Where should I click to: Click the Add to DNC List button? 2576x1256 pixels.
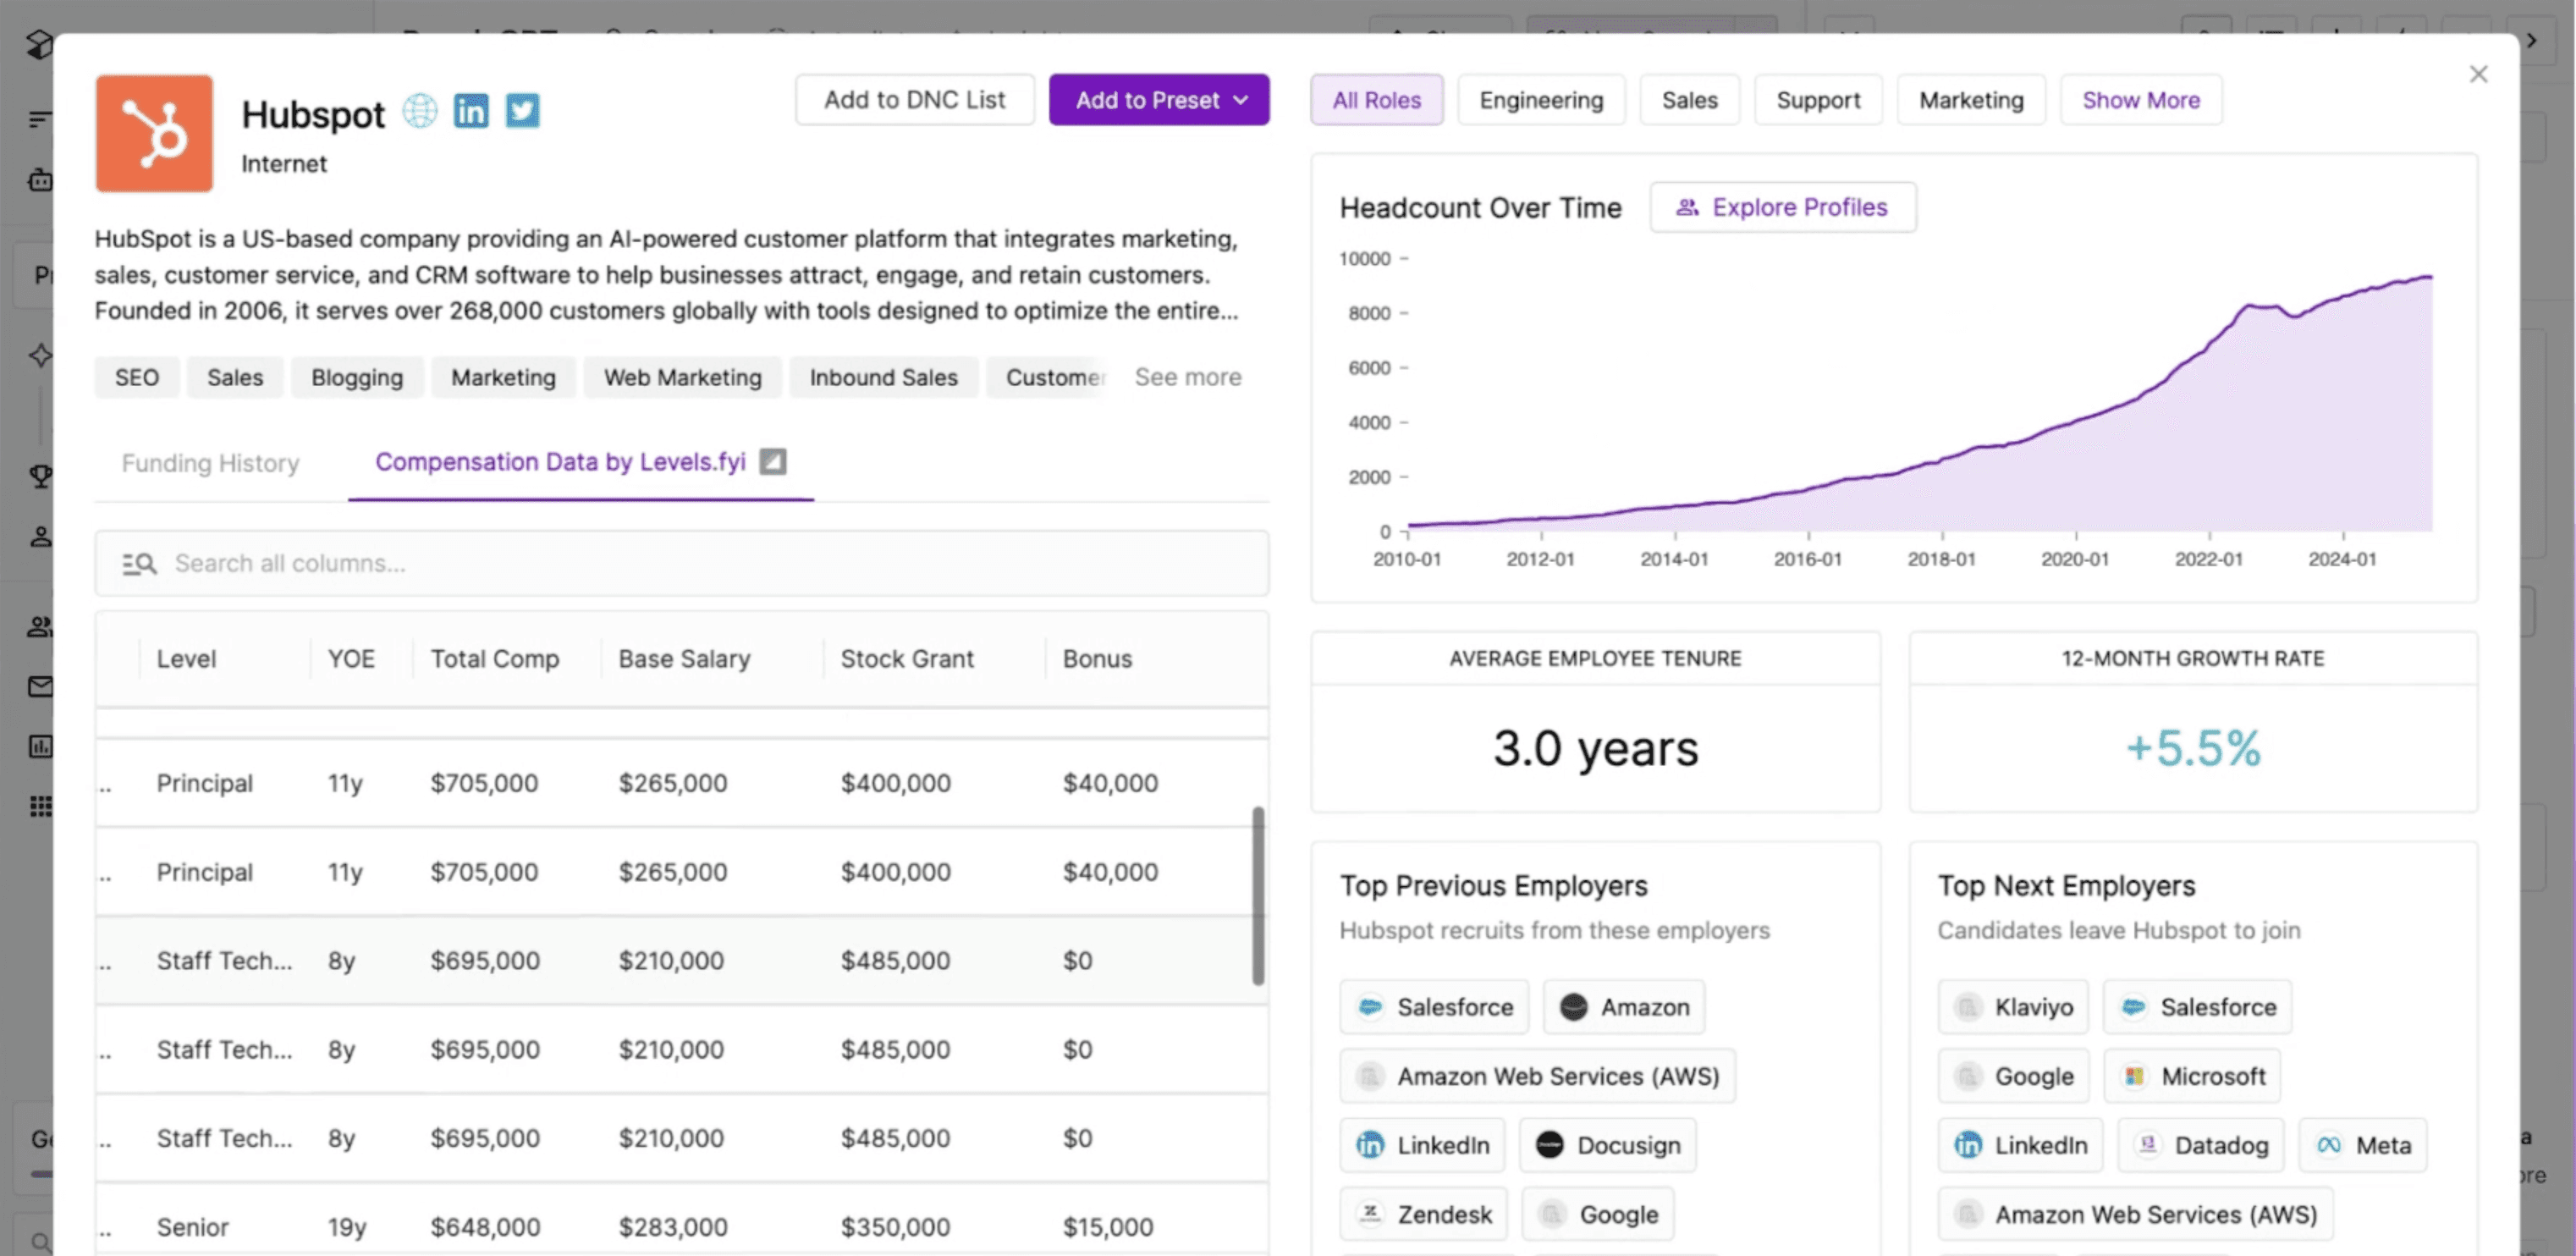pyautogui.click(x=914, y=100)
